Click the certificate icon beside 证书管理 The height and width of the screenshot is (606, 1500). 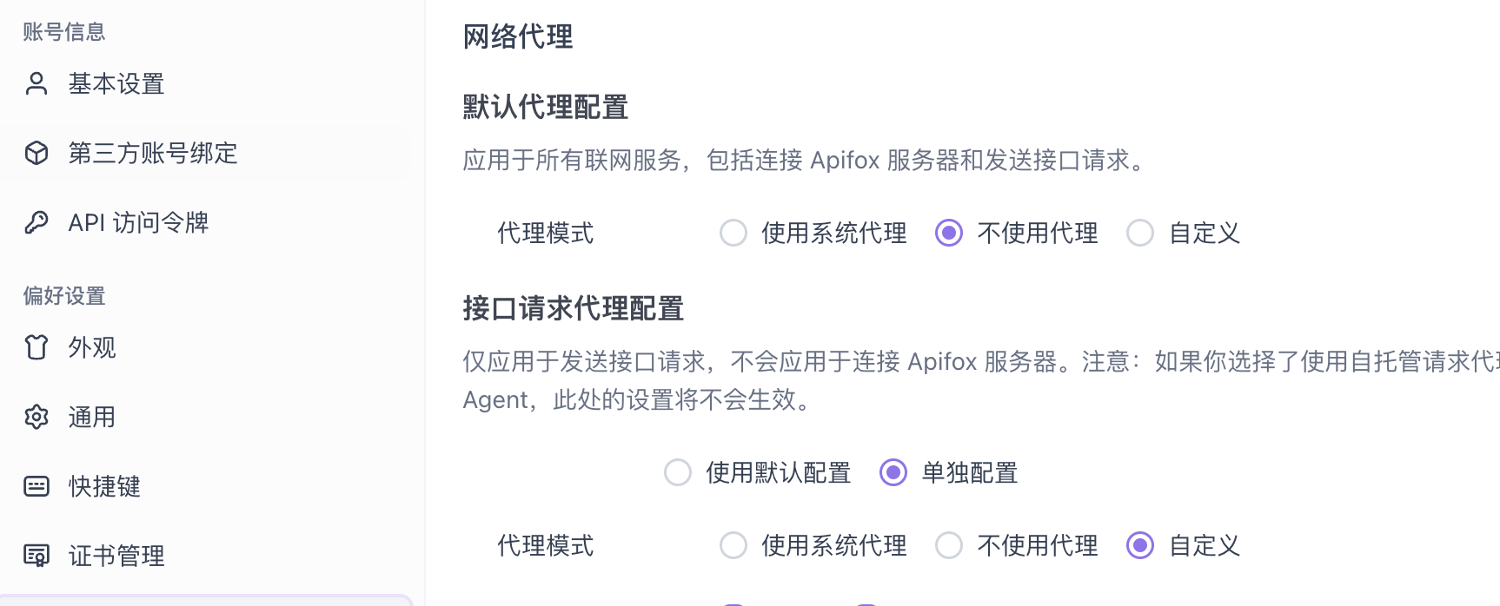37,556
